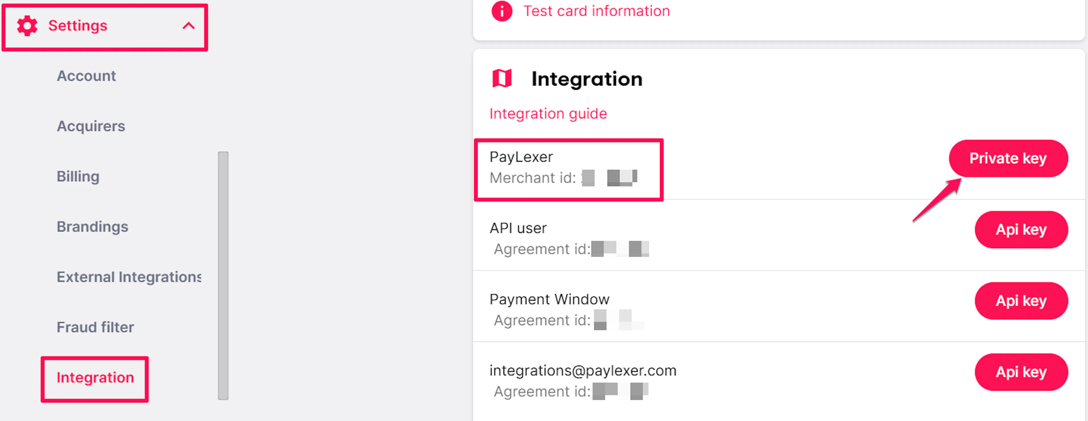Select Brandings in the sidebar
The height and width of the screenshot is (421, 1088).
[92, 226]
